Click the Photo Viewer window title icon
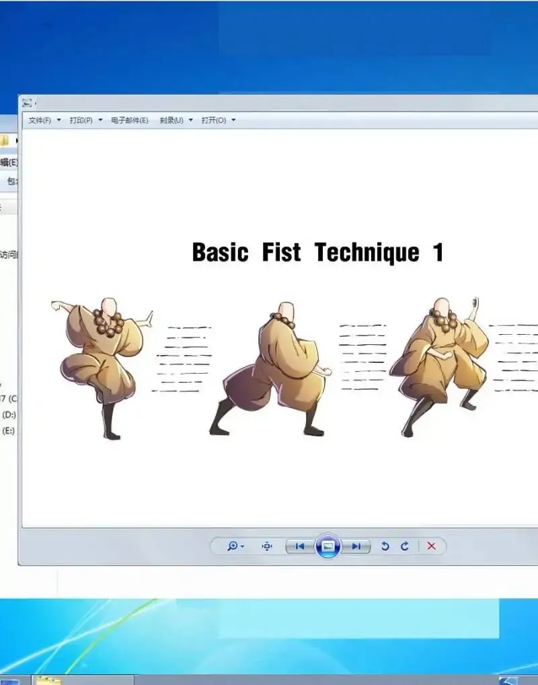This screenshot has width=538, height=685. tap(27, 103)
